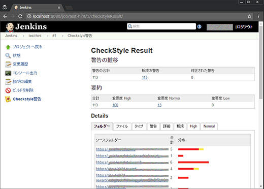Open the Normal details tab
The height and width of the screenshot is (189, 264).
[x=209, y=127]
